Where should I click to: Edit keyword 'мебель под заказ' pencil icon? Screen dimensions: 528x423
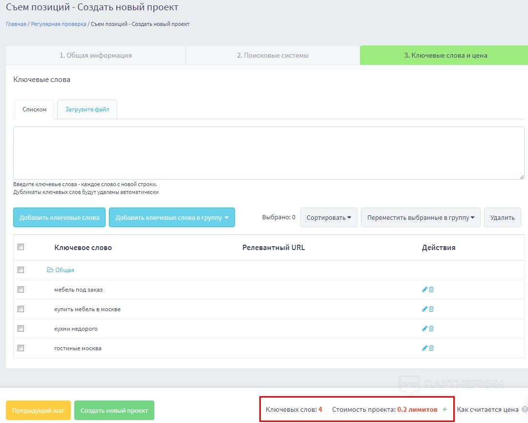(x=424, y=290)
